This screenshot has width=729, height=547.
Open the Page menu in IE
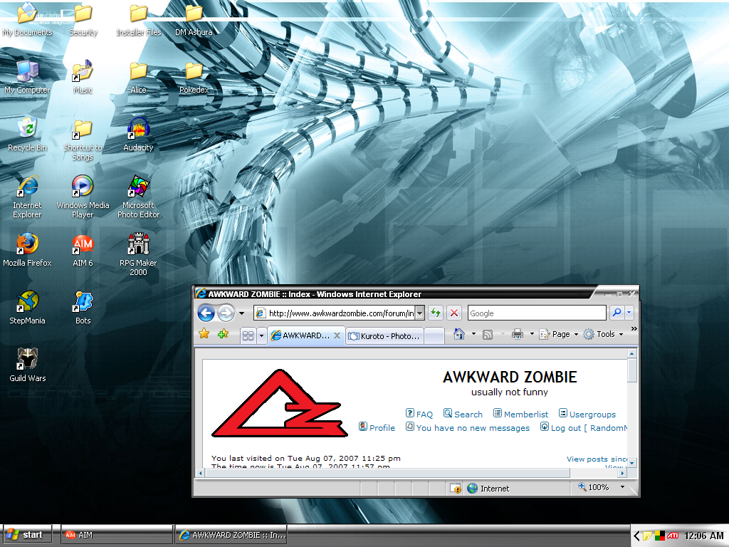pyautogui.click(x=559, y=334)
